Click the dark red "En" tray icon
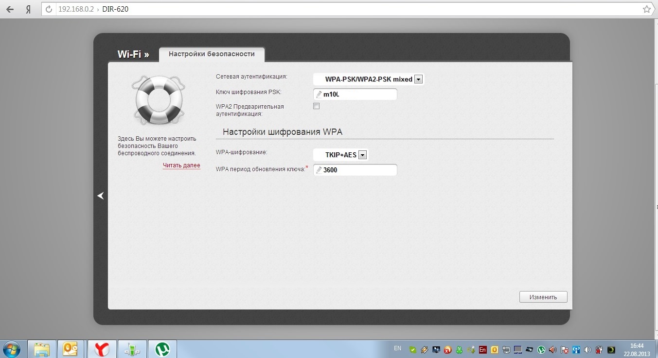The image size is (658, 358). pyautogui.click(x=482, y=349)
